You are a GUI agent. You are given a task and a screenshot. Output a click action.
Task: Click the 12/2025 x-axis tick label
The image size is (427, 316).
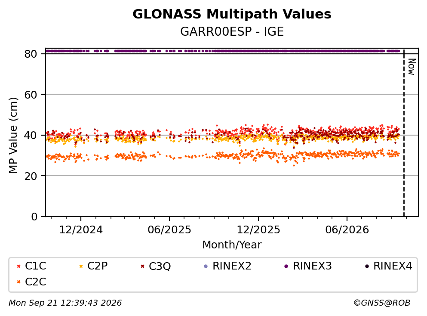pos(258,229)
